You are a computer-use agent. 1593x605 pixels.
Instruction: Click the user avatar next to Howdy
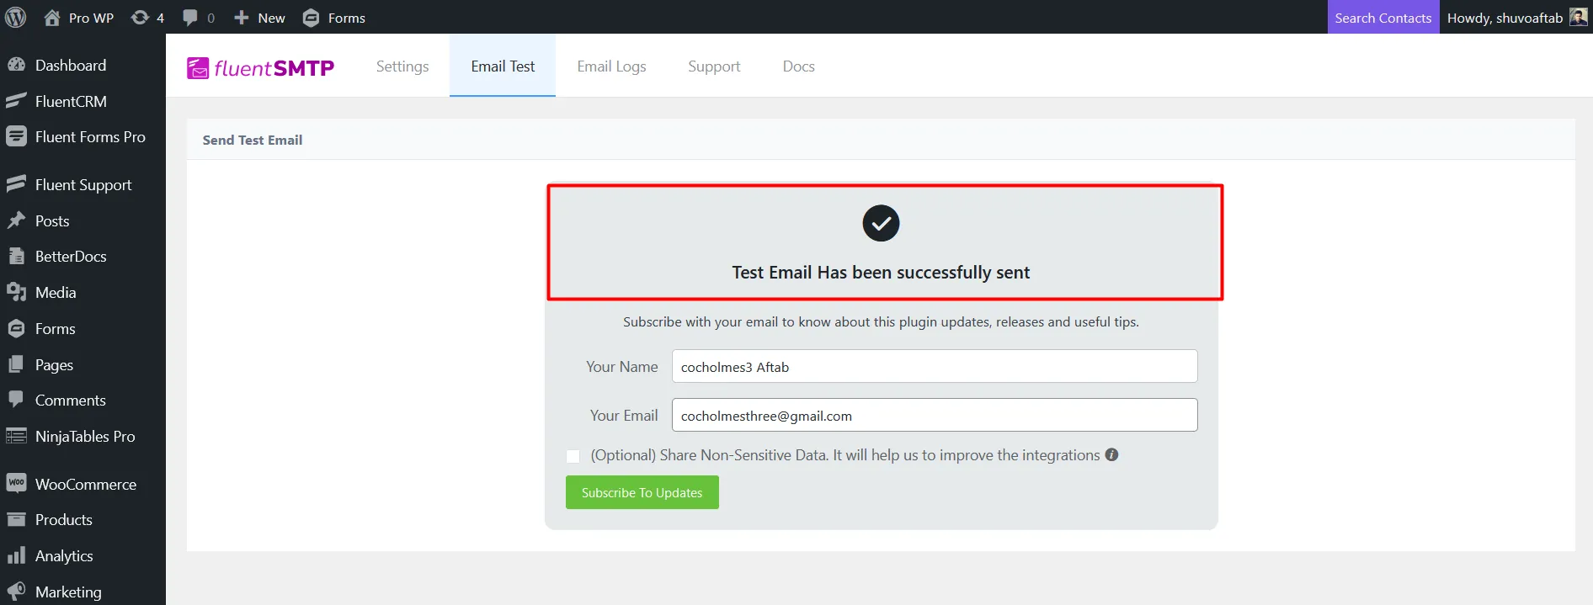click(1579, 17)
